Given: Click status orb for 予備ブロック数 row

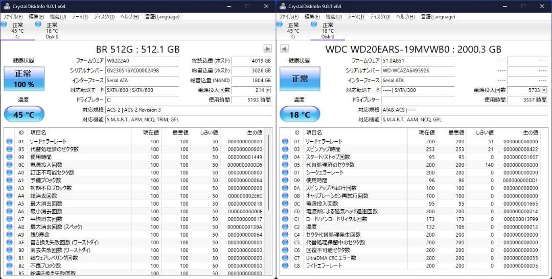Looking at the screenshot, I should click(x=10, y=180).
